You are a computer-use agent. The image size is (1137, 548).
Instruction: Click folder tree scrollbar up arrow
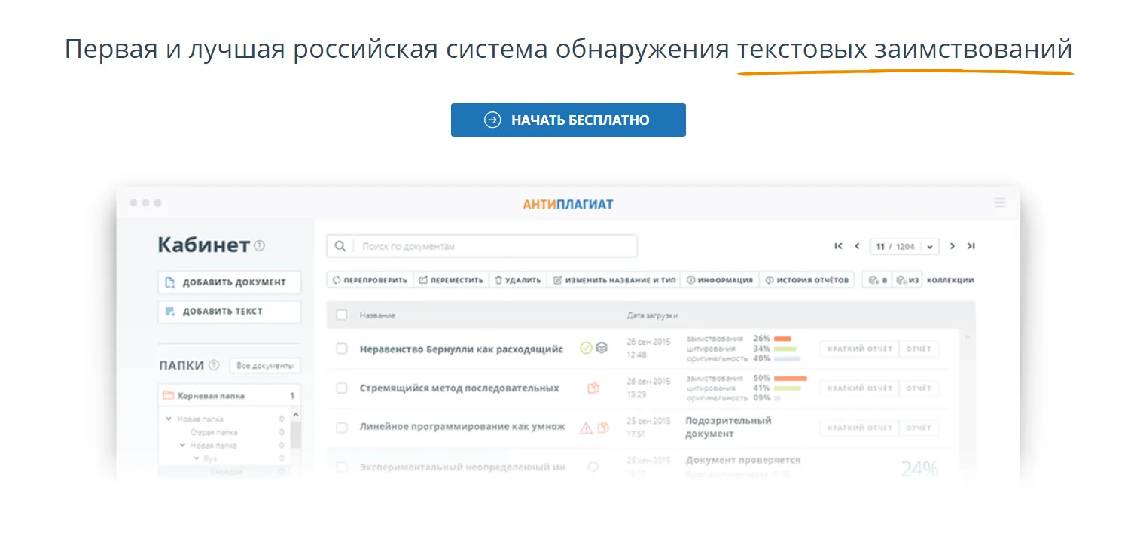click(295, 414)
